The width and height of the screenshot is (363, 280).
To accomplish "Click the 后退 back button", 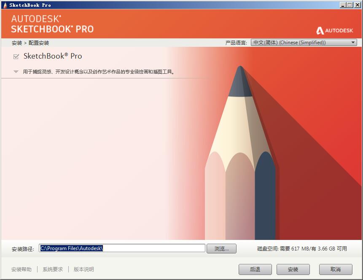I will coord(255,269).
